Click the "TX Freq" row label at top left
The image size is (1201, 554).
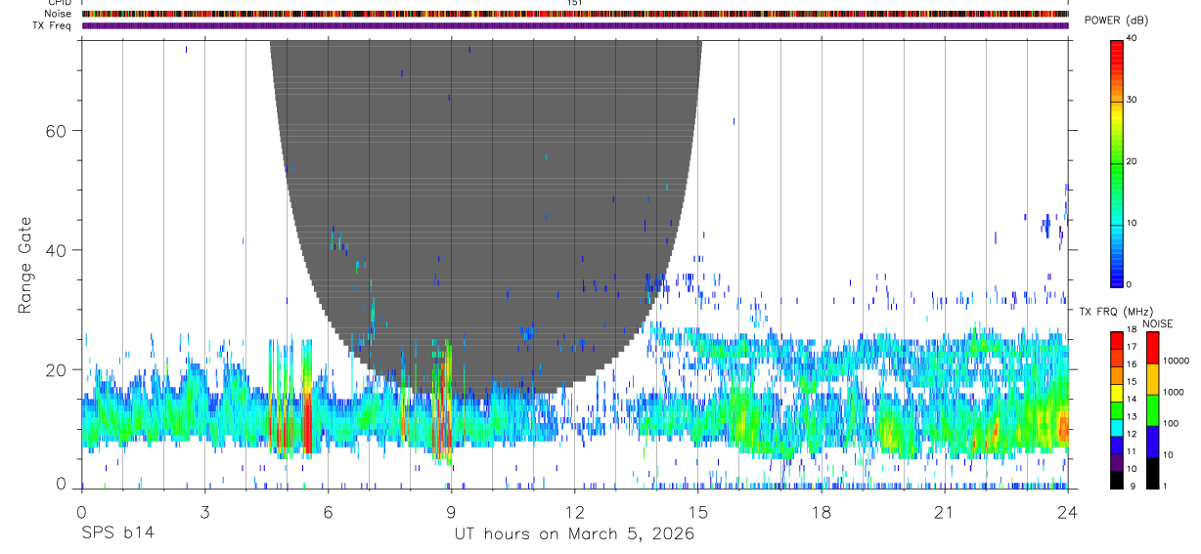coord(52,25)
